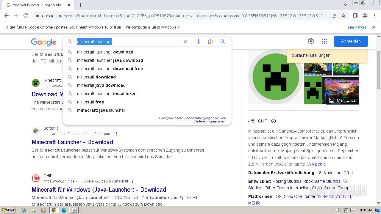381x214 pixels.
Task: Open Internet Explorer from taskbar
Action: [x=24, y=210]
